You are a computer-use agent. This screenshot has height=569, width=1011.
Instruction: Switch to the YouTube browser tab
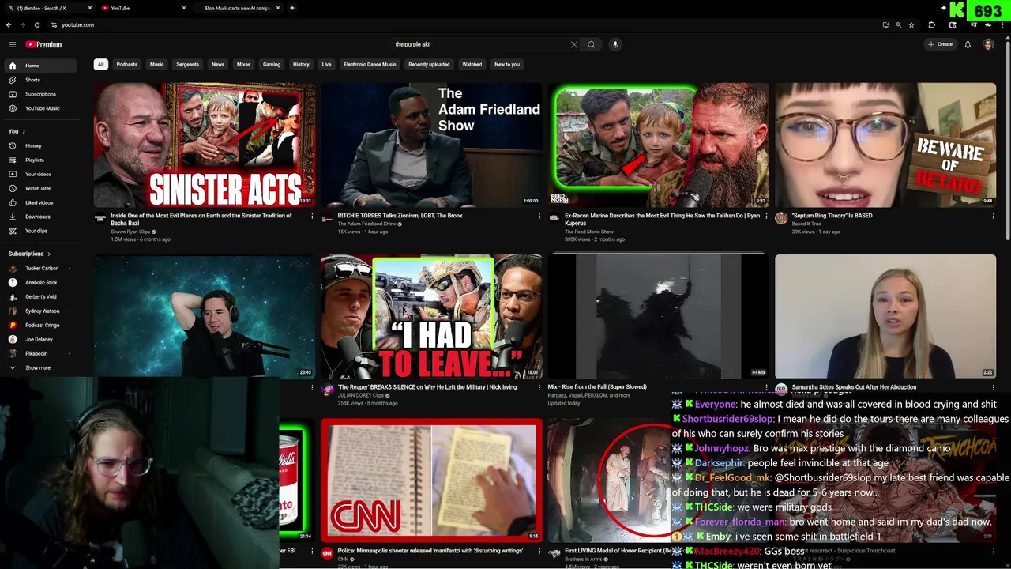click(x=142, y=8)
